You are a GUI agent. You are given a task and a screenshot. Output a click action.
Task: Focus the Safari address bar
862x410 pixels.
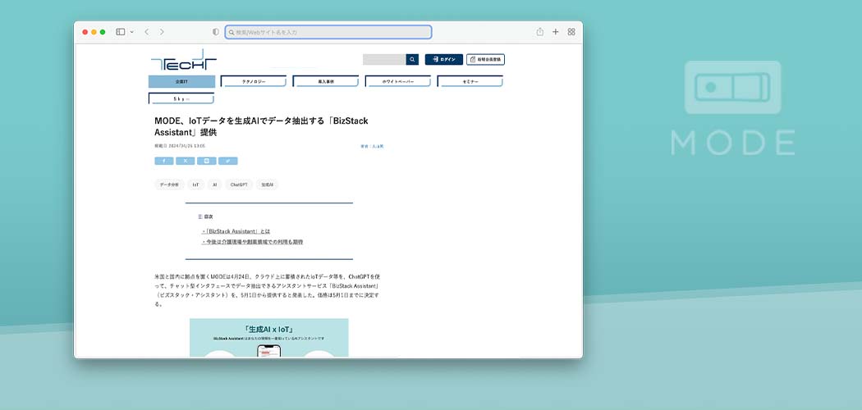[328, 32]
